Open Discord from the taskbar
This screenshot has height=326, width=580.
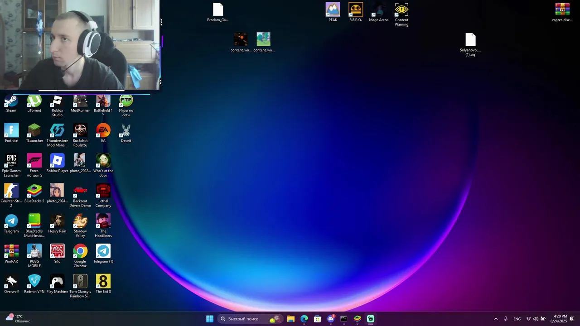pyautogui.click(x=331, y=319)
